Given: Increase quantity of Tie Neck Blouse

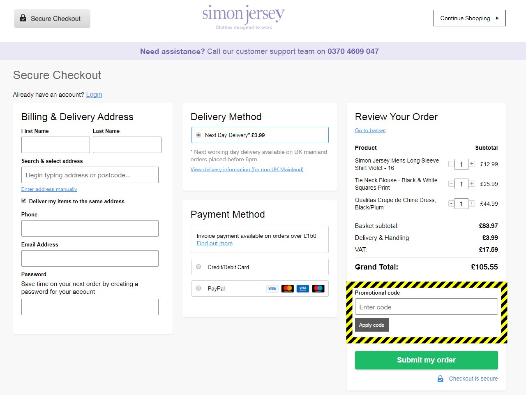Looking at the screenshot, I should point(472,184).
